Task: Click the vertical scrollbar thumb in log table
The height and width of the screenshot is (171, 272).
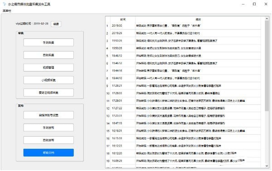Action: point(267,66)
